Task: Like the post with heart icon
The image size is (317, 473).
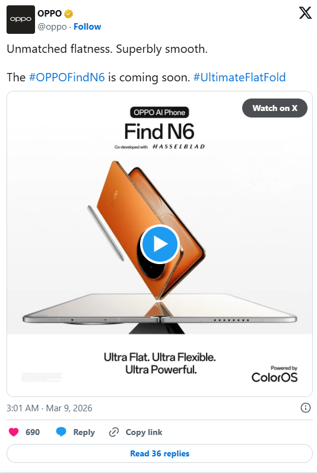Action: (x=14, y=432)
